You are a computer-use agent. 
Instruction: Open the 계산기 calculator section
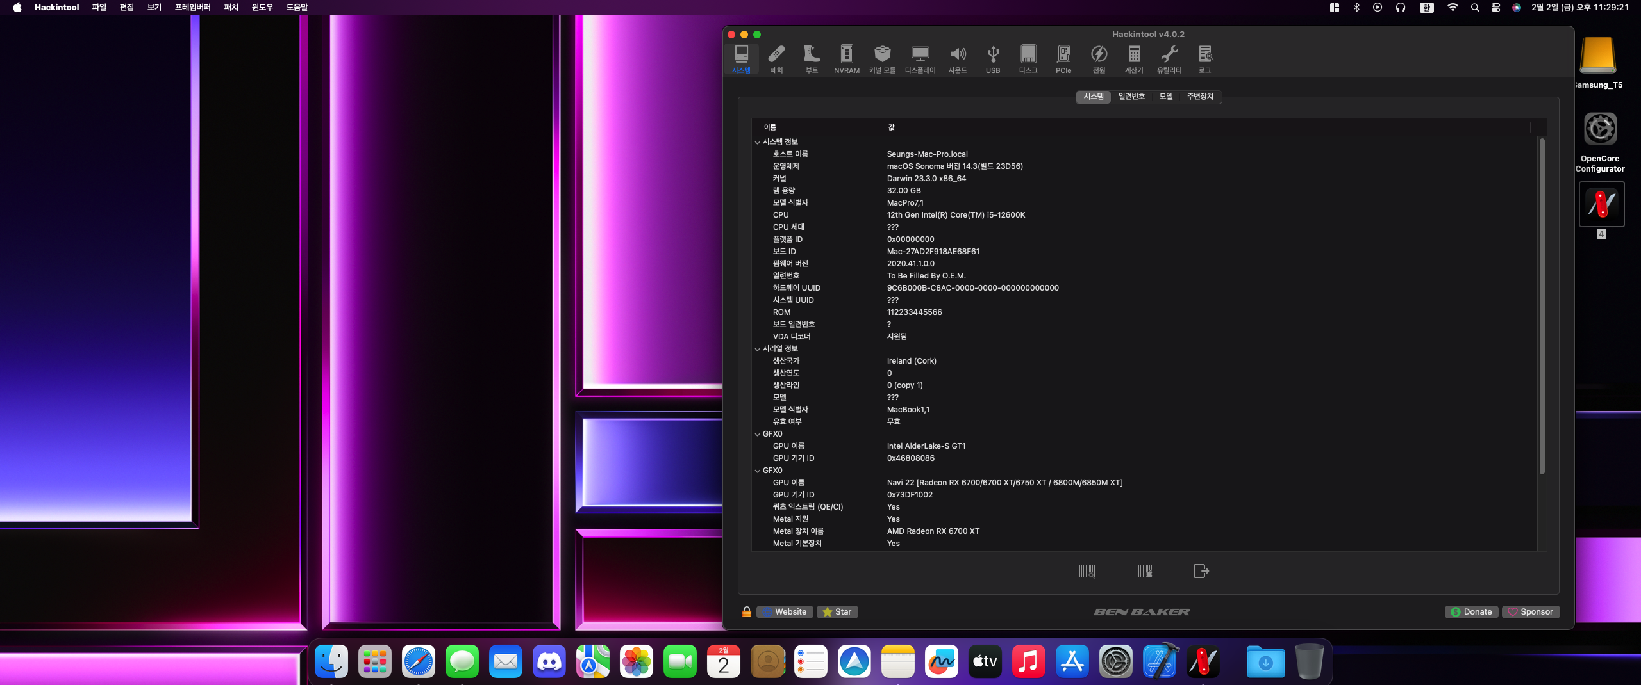[1134, 59]
